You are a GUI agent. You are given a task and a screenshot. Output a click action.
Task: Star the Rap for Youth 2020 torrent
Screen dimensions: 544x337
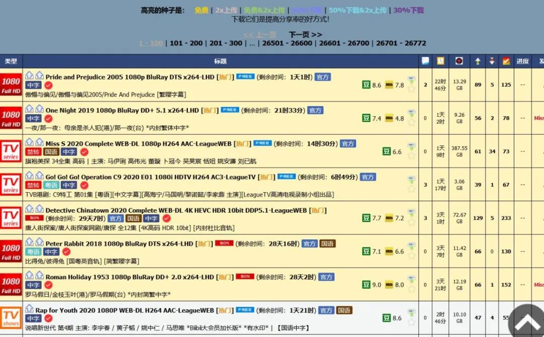pyautogui.click(x=412, y=322)
